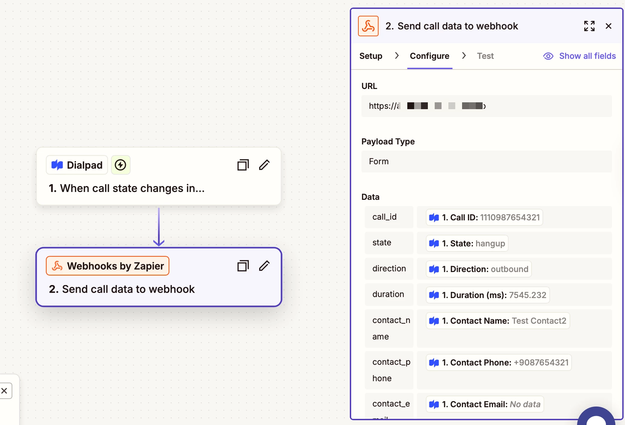Select the Direction outbound value pill
Screen dimensions: 625x425
[479, 269]
